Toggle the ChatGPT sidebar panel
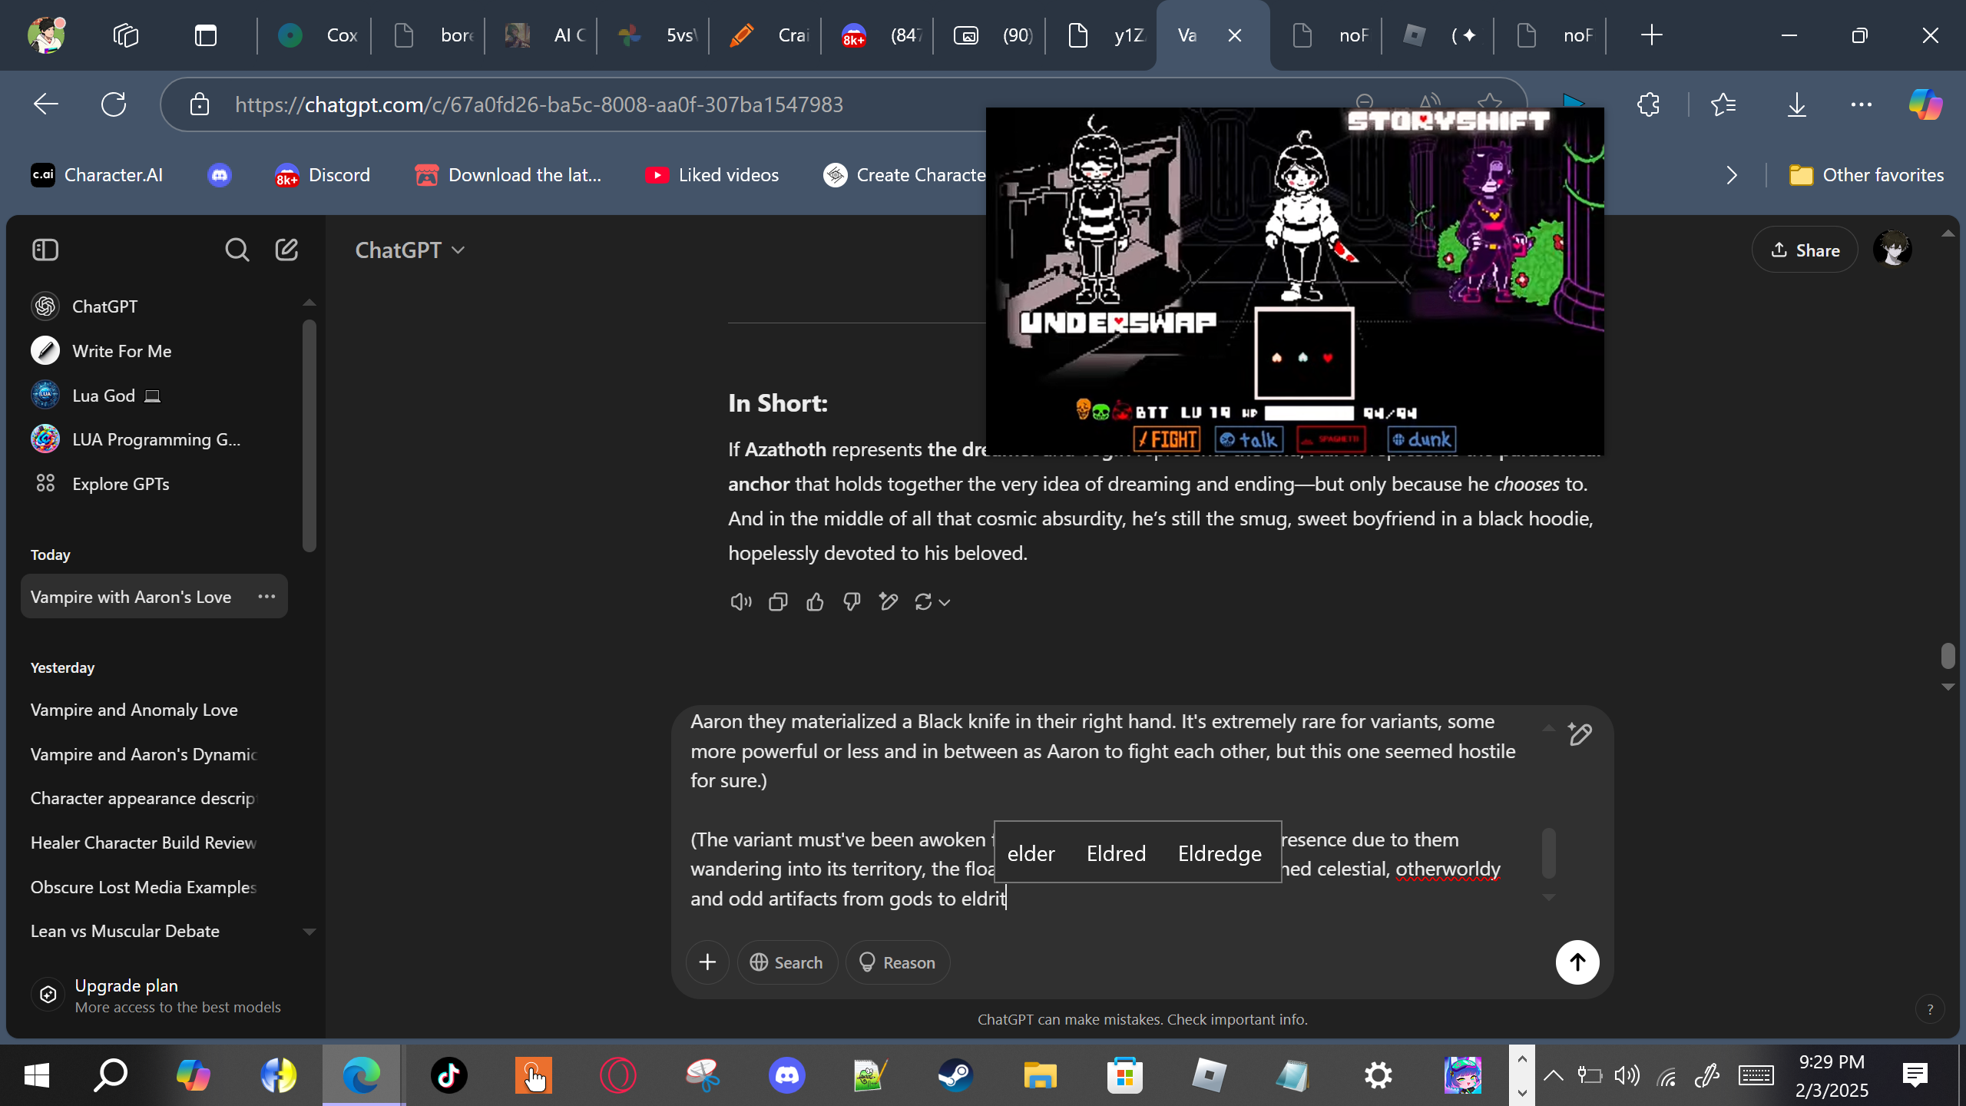This screenshot has width=1966, height=1106. click(45, 250)
